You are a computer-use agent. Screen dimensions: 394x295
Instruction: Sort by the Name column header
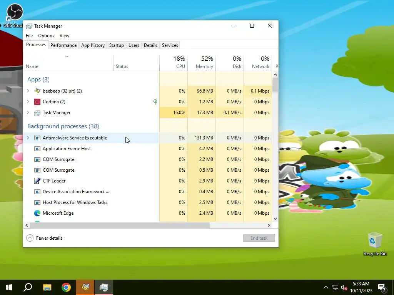point(68,63)
